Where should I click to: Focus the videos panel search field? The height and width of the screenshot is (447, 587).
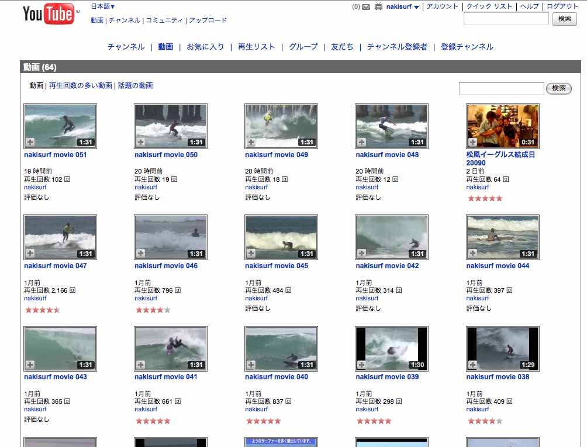[x=501, y=88]
